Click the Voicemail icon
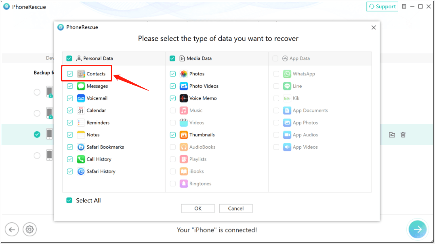 (x=81, y=98)
